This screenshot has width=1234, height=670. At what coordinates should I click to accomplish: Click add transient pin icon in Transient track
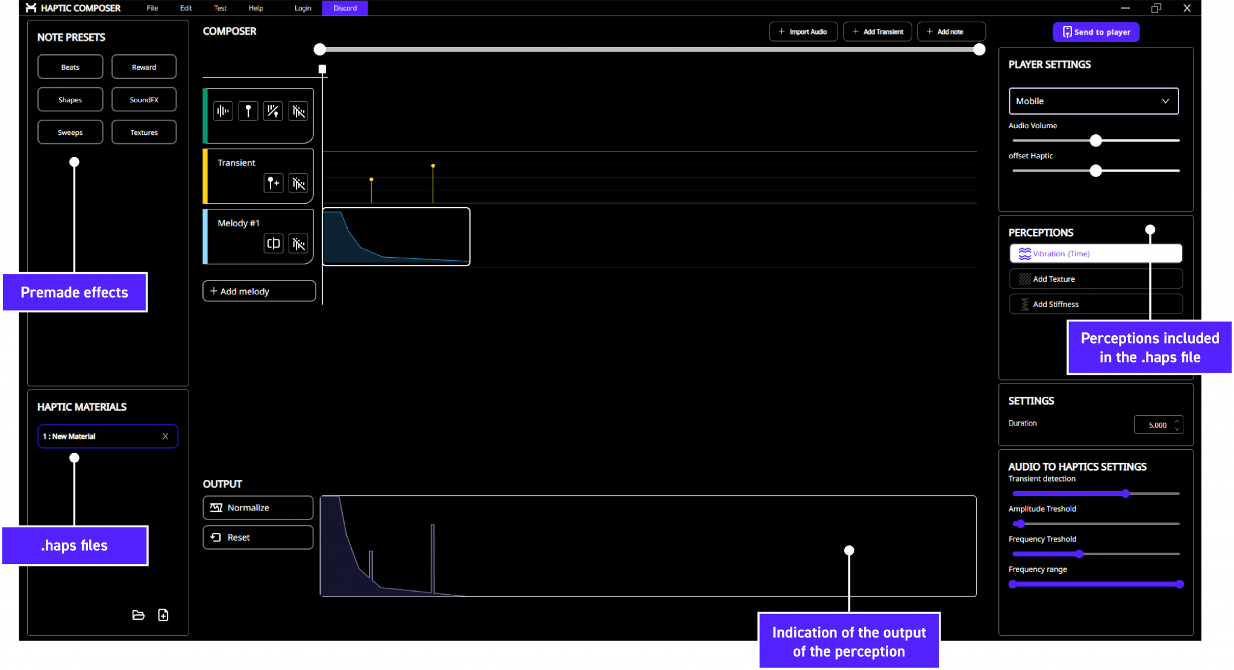coord(274,183)
